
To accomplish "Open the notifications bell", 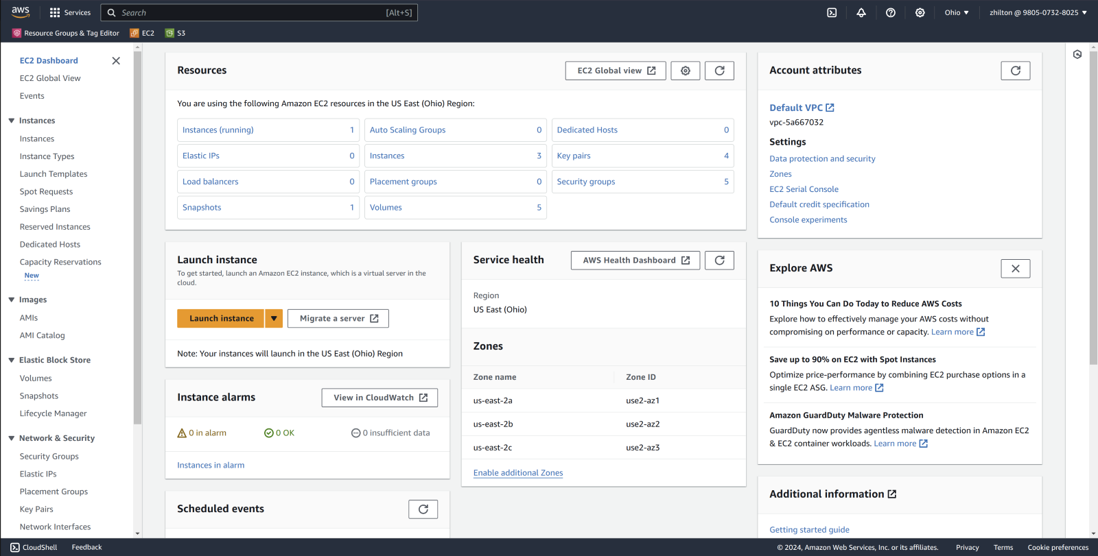I will pyautogui.click(x=861, y=12).
